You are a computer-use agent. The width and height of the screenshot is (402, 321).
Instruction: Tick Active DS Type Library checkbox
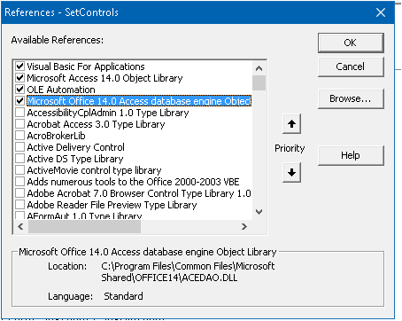19,159
